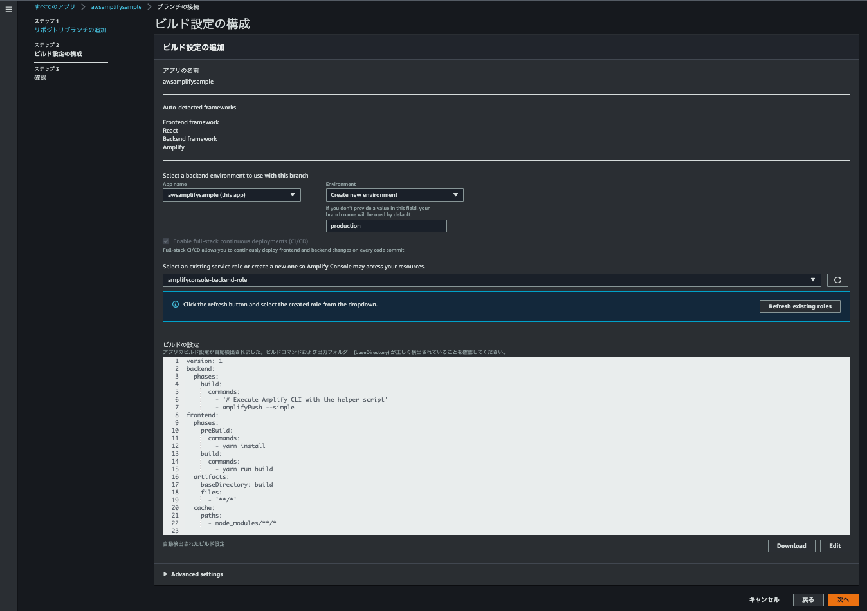
Task: Go to step 1 リポジトリブランチの追加
Action: (x=71, y=30)
